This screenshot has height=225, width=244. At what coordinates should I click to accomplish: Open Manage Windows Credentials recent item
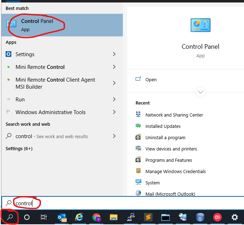point(175,171)
